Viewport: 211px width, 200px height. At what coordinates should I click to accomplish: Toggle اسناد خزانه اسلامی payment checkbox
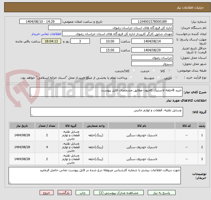coord(131,77)
